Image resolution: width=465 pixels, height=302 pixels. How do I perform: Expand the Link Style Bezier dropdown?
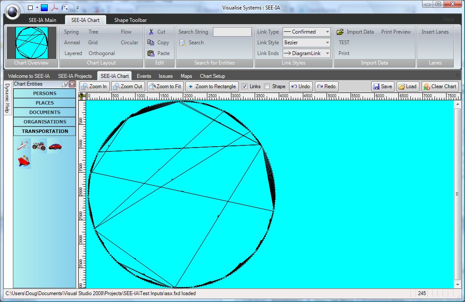coord(327,43)
